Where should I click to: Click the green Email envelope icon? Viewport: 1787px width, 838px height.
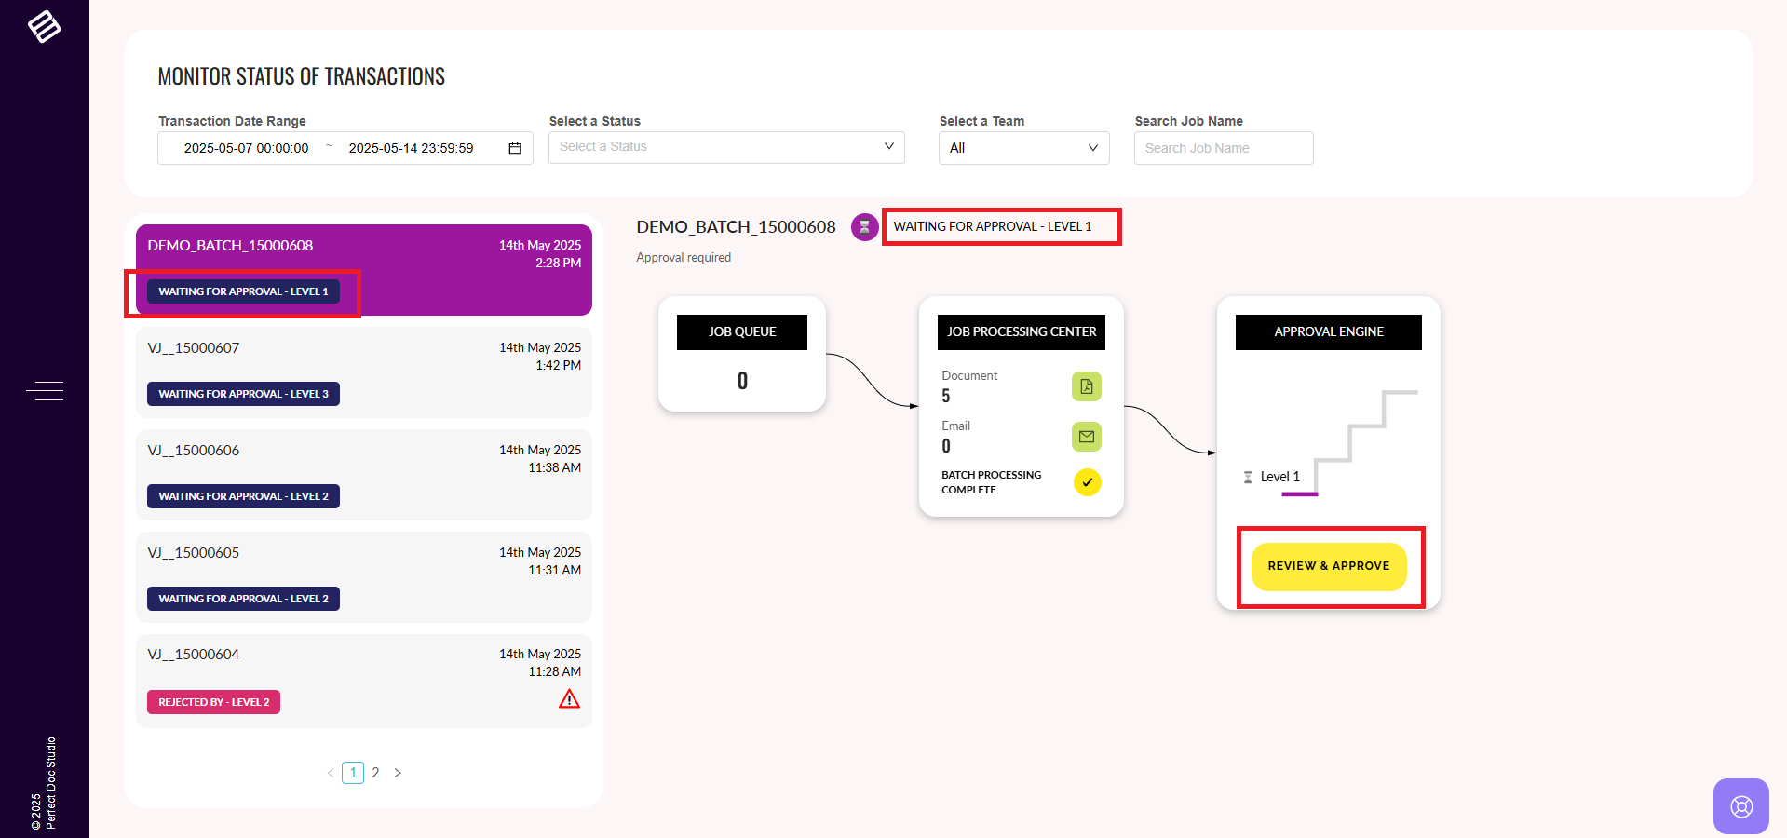[x=1086, y=437]
